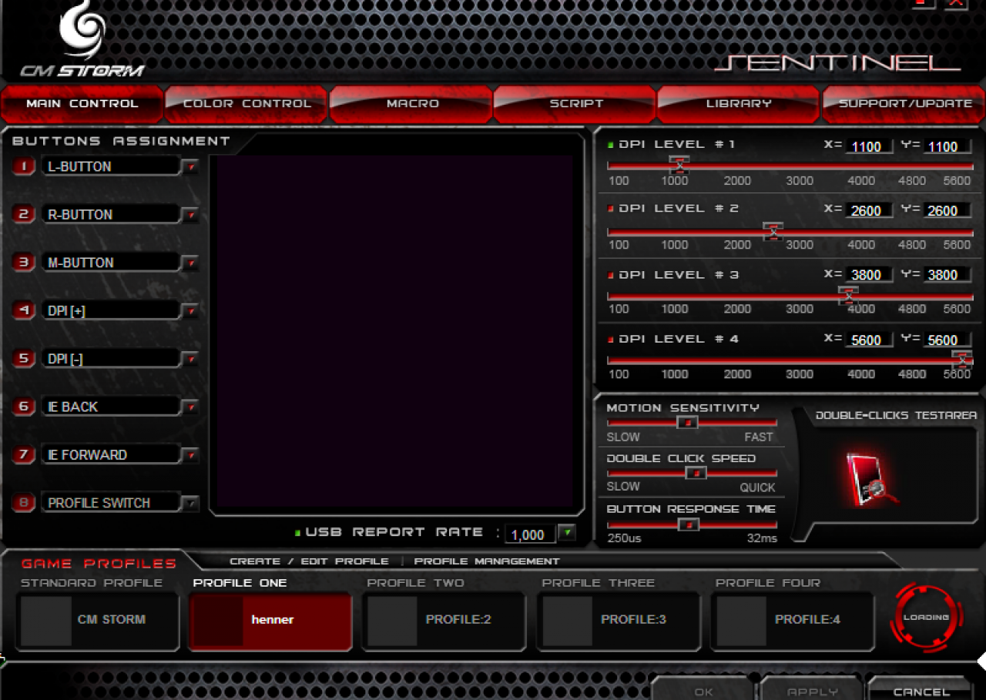Image resolution: width=986 pixels, height=700 pixels.
Task: Enable DPI Level #1 indicator
Action: tap(610, 144)
